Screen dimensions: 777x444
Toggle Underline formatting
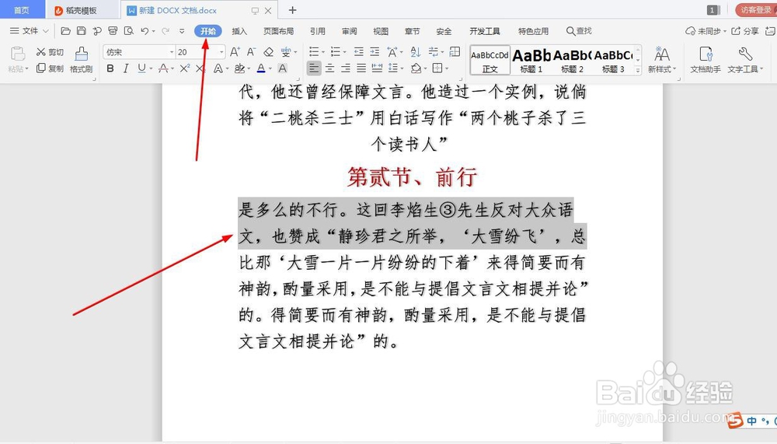pos(141,68)
